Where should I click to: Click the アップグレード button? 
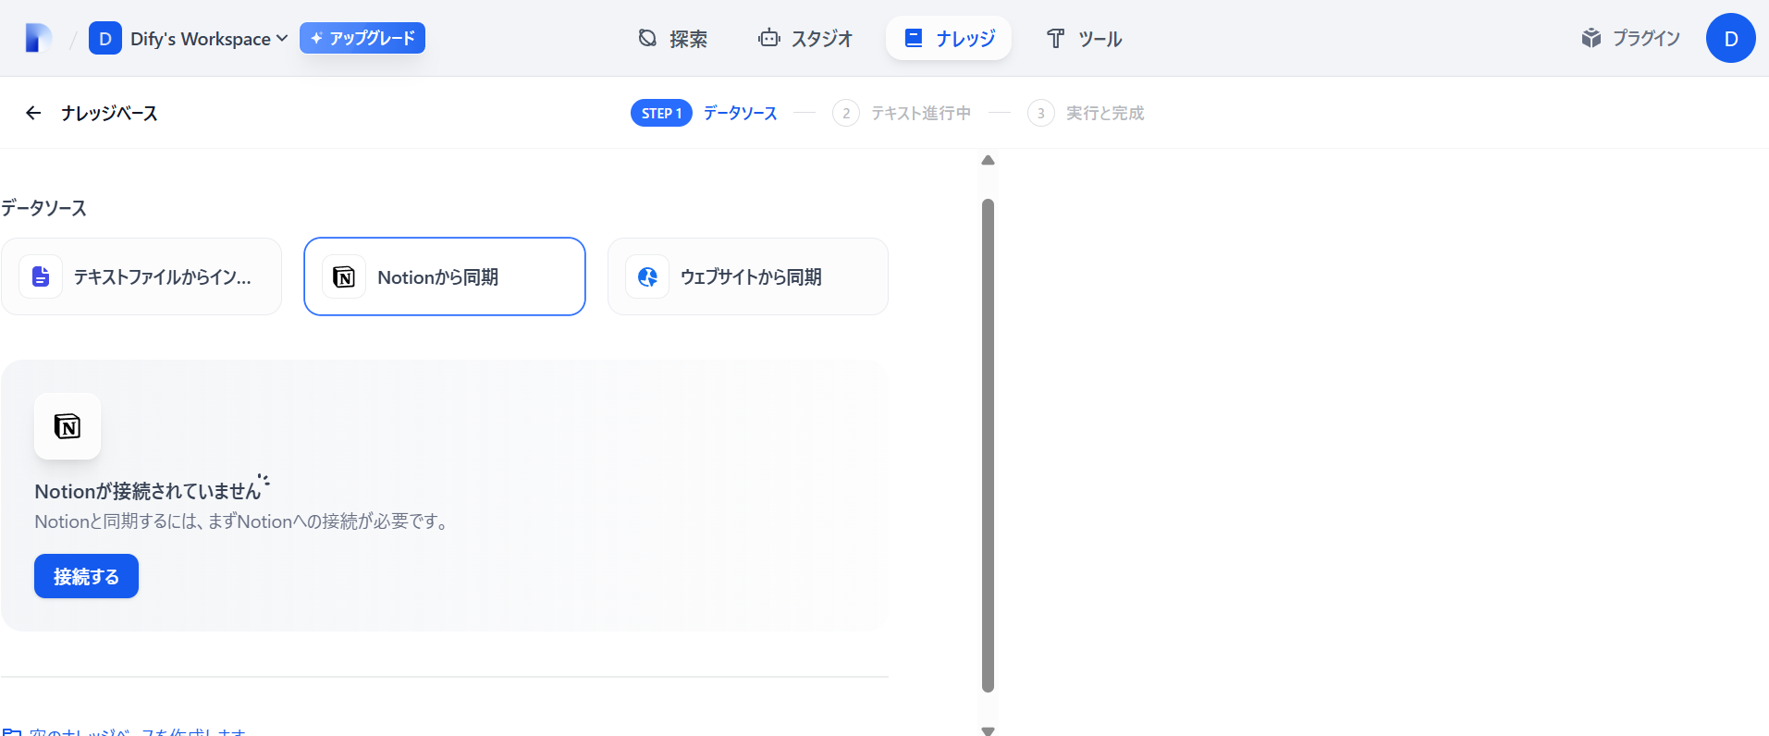click(362, 38)
